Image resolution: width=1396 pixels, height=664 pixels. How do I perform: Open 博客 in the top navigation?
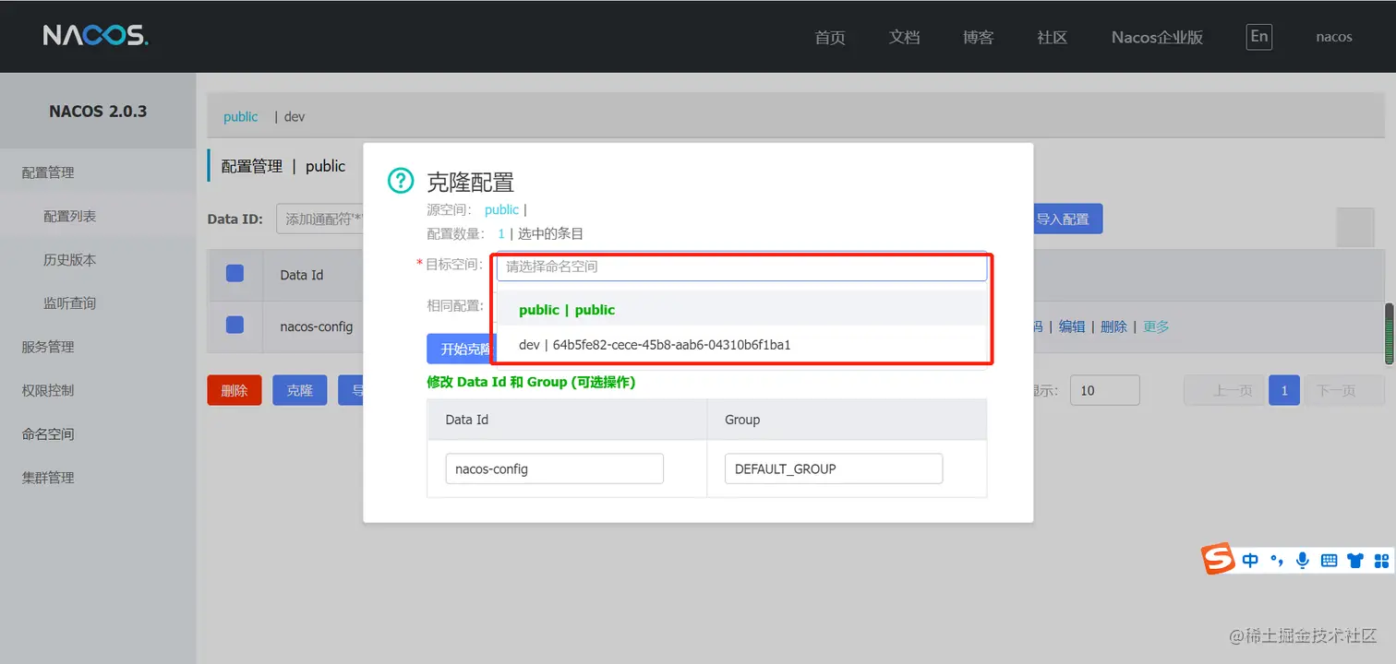click(x=978, y=37)
